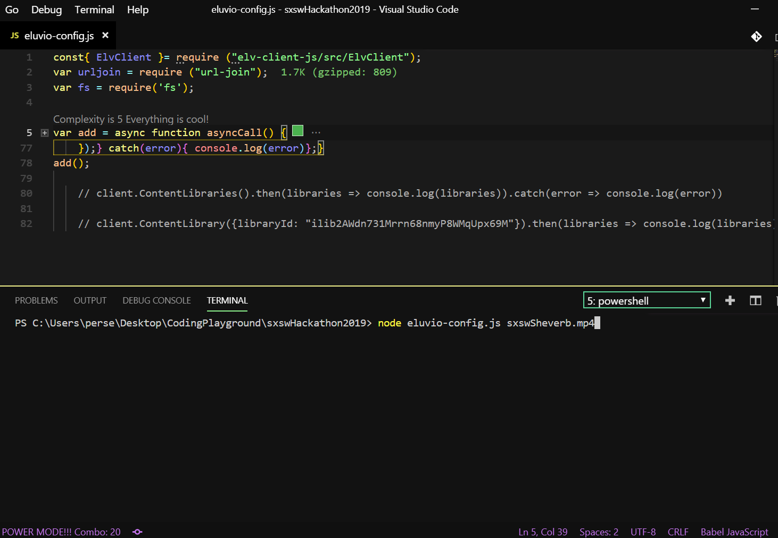Click the live share icon in status bar
778x538 pixels.
(137, 532)
